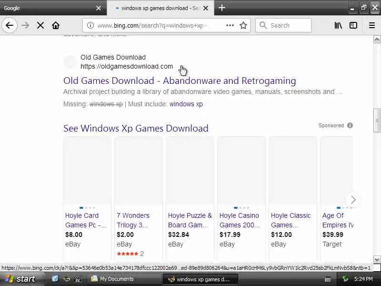Viewport: 381px width, 286px height.
Task: Click the Target seller label
Action: (331, 244)
